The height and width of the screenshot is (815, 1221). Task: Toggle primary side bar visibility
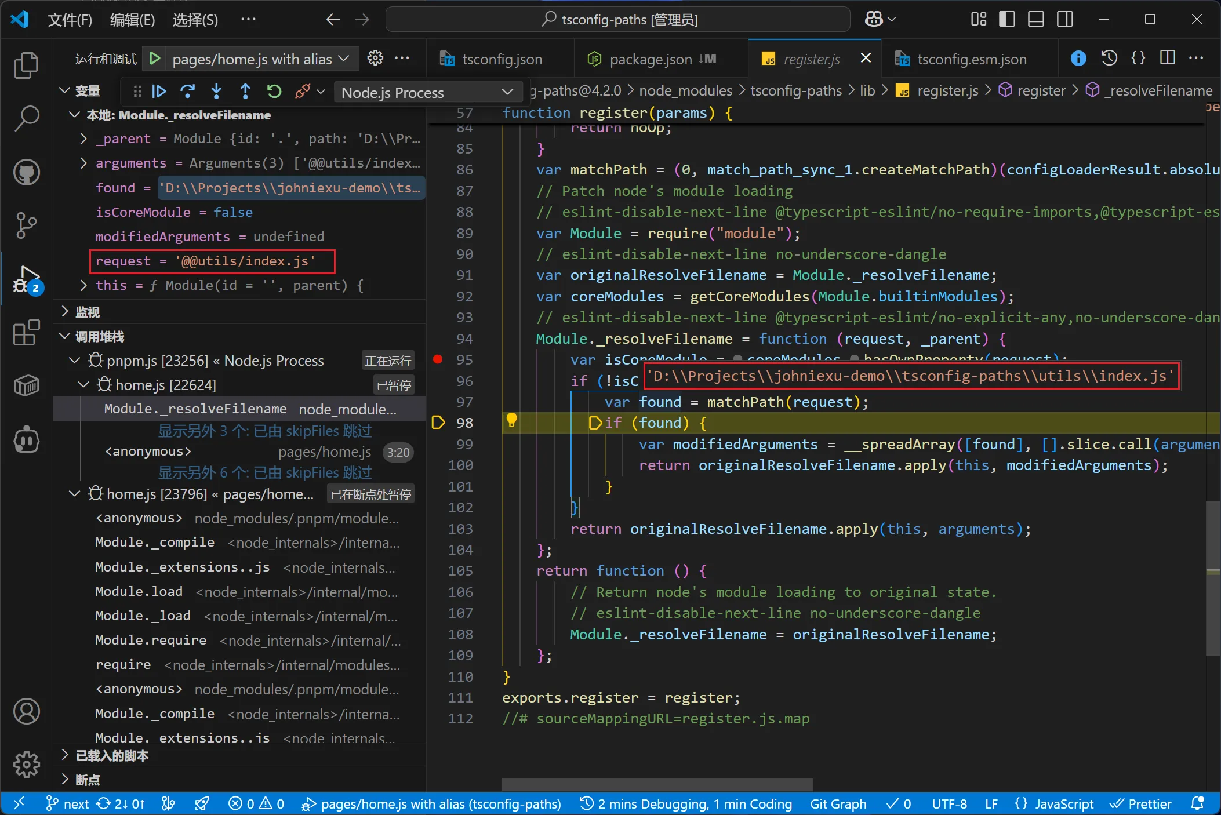tap(1007, 19)
